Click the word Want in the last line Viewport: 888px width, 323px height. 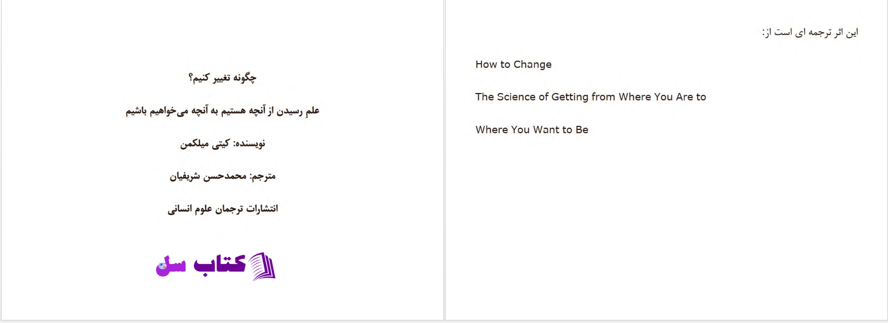[x=546, y=129]
